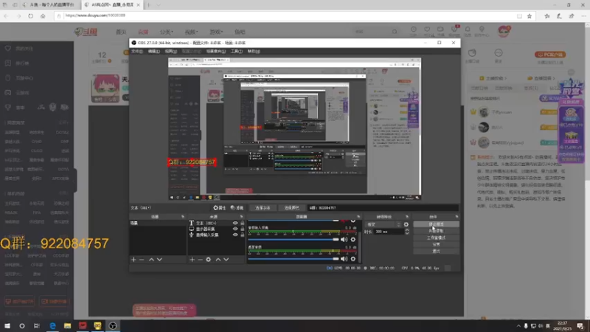Screen dimensions: 590x332
Task: Mute the 音频输入采集 mixer track
Action: [344, 239]
